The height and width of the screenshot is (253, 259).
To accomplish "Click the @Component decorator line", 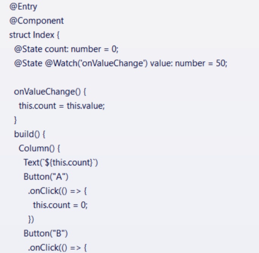I will pyautogui.click(x=31, y=21).
